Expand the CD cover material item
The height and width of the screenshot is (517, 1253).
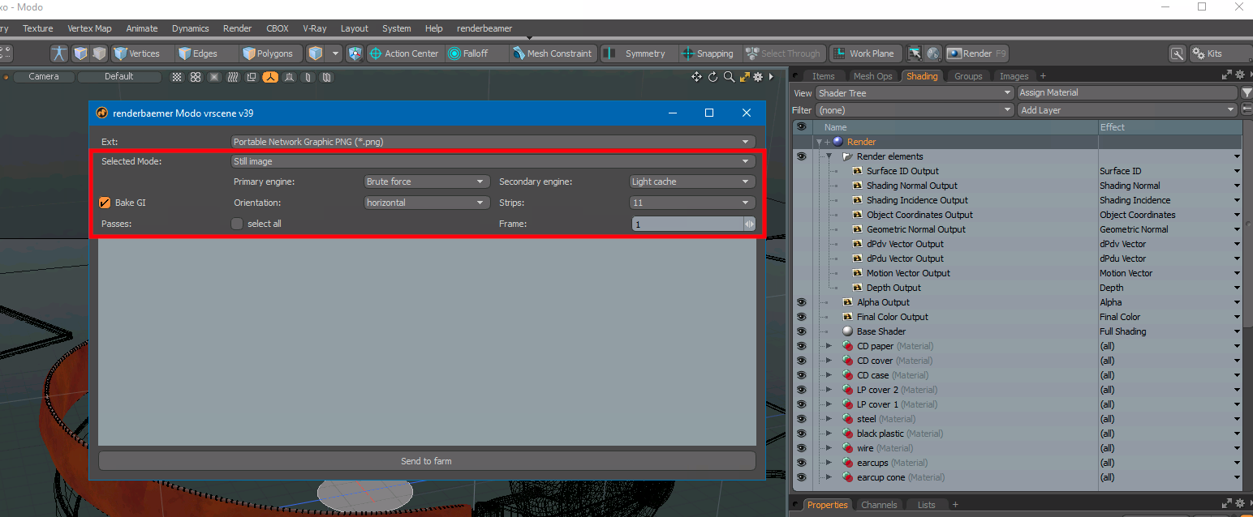829,361
